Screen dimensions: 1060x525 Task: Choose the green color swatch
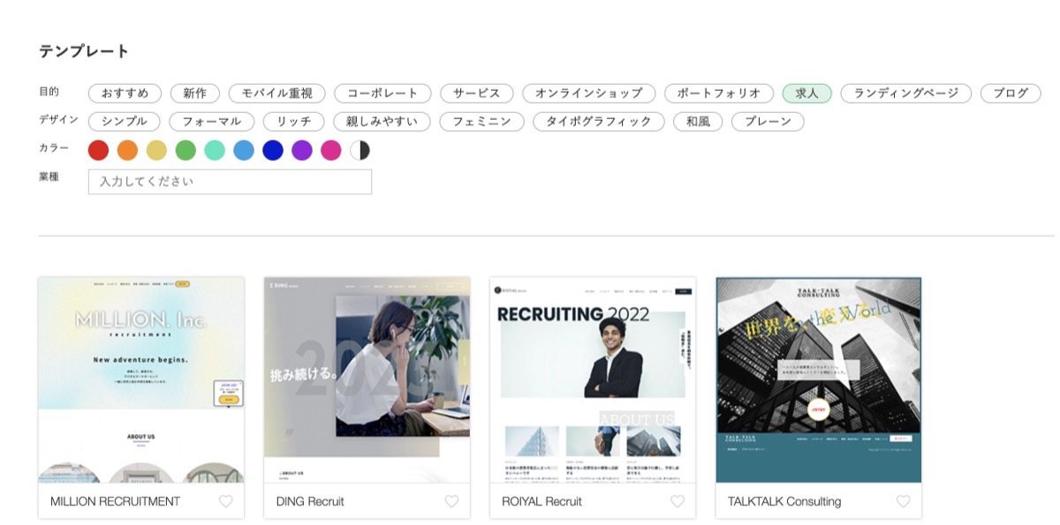pos(185,151)
